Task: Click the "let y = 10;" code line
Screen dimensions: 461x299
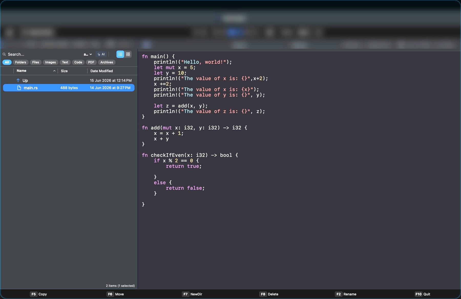Action: [170, 73]
